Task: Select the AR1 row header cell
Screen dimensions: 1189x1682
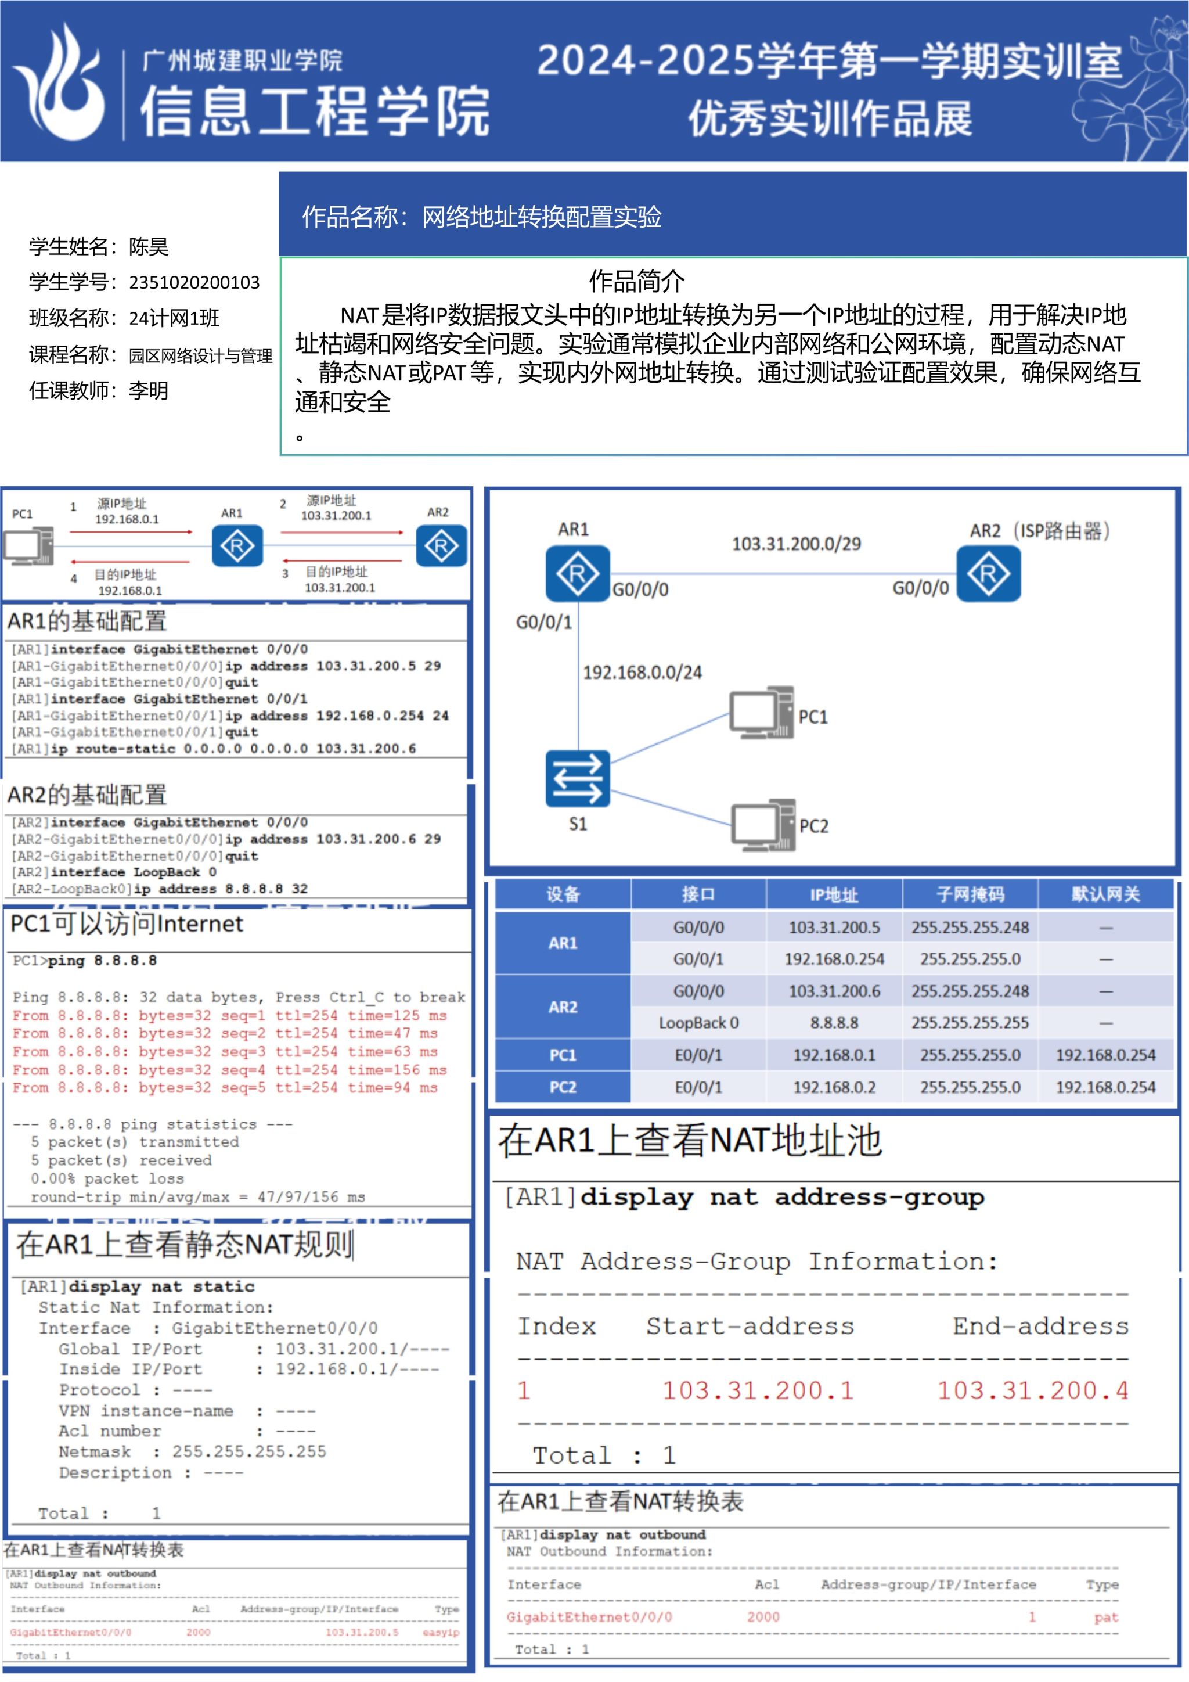Action: (x=563, y=943)
